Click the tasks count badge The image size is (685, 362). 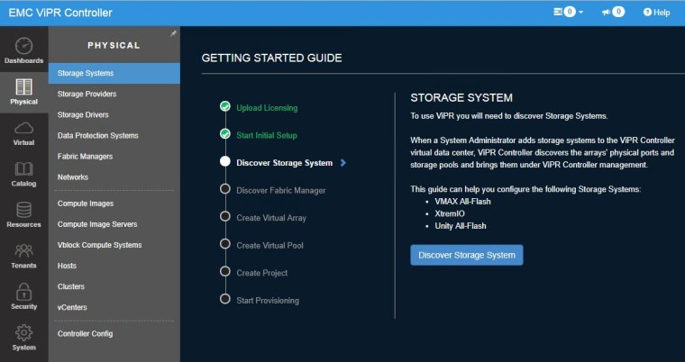(x=570, y=13)
